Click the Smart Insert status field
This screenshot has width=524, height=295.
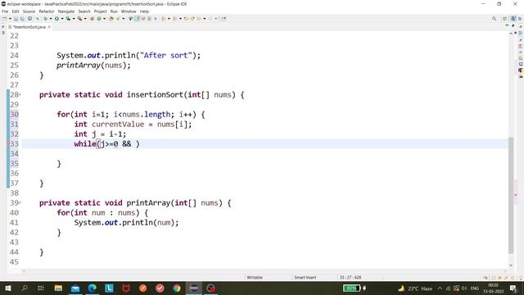[305, 277]
